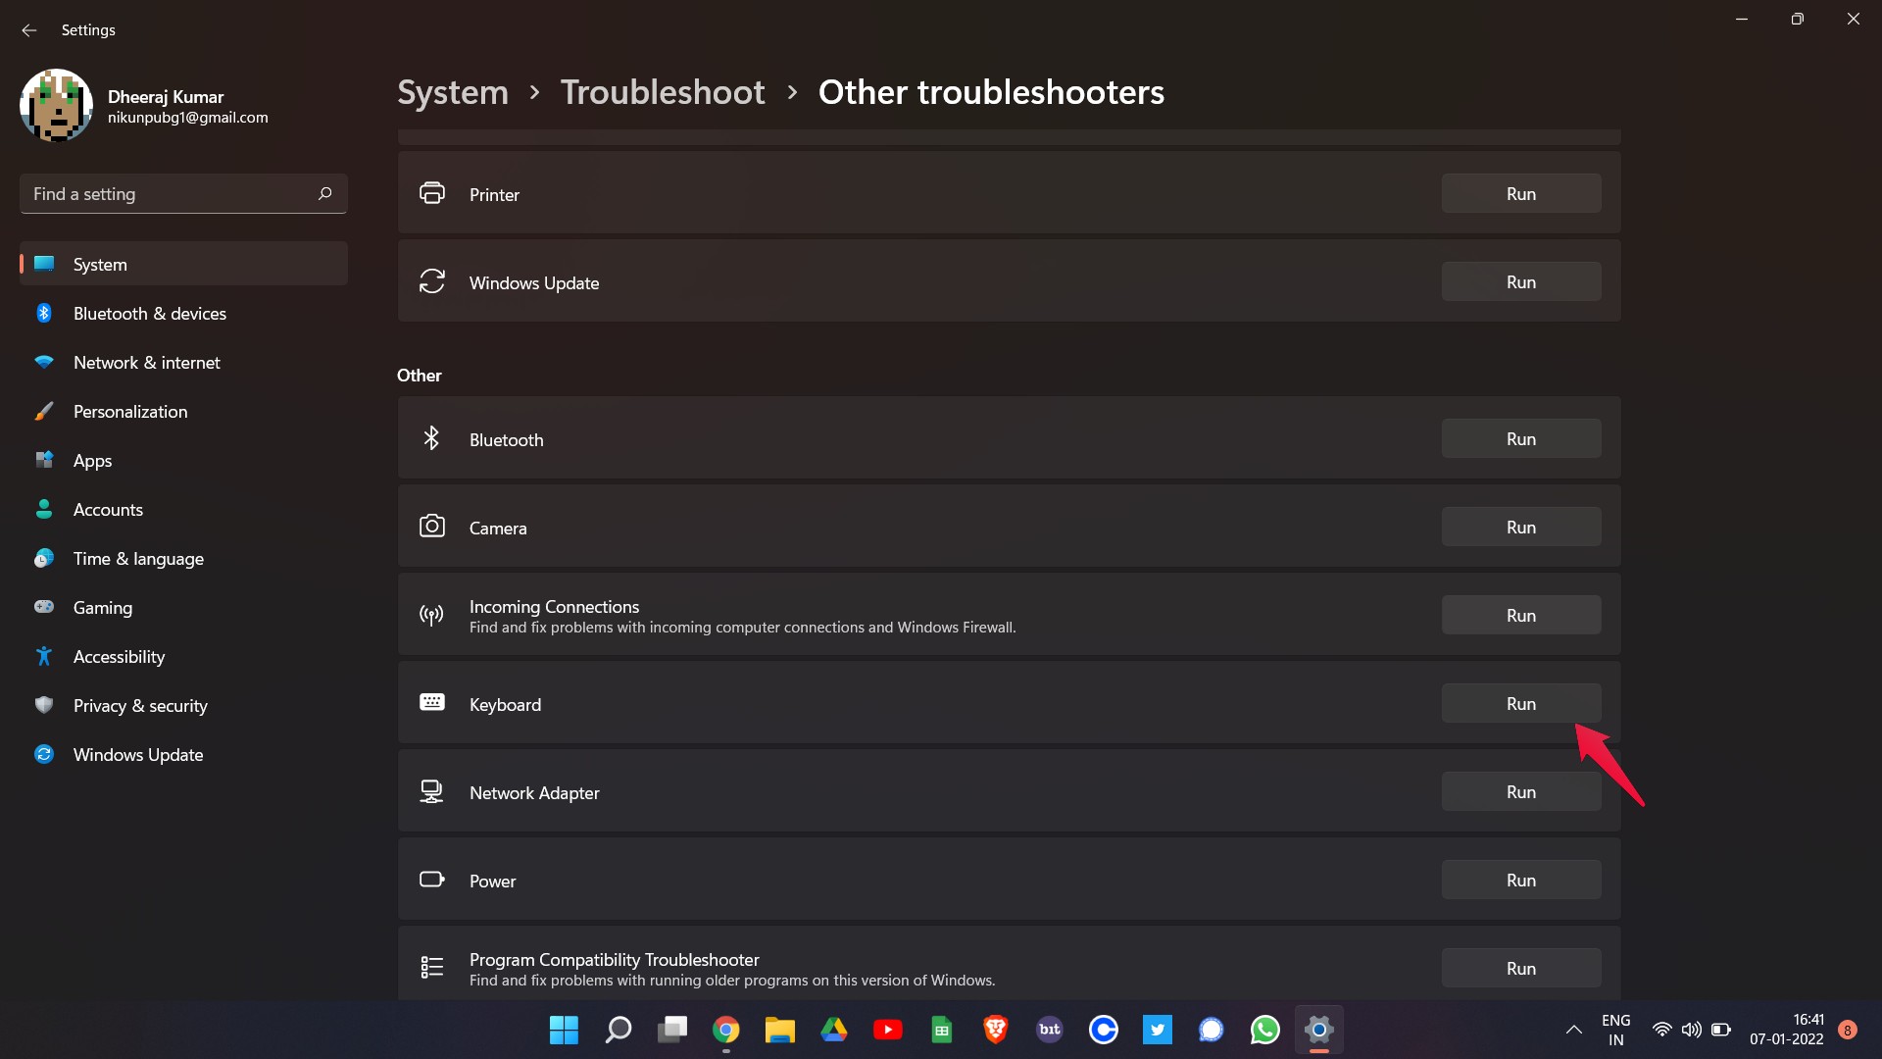Click the back arrow in Settings
The image size is (1882, 1059).
point(28,30)
